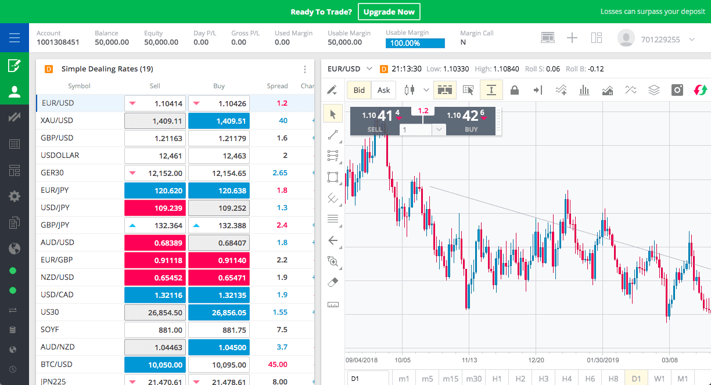This screenshot has height=385, width=711.
Task: Click the trade quantity input on chart
Action: point(416,130)
